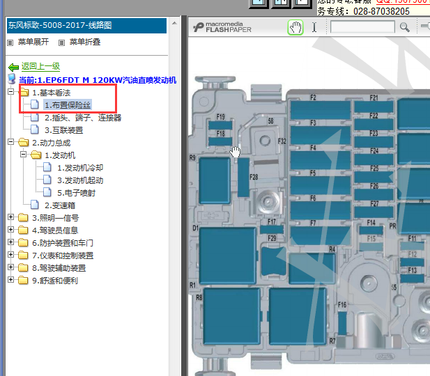Click the folder icon beside 6.防护装置和车门
430x376 pixels.
point(23,243)
